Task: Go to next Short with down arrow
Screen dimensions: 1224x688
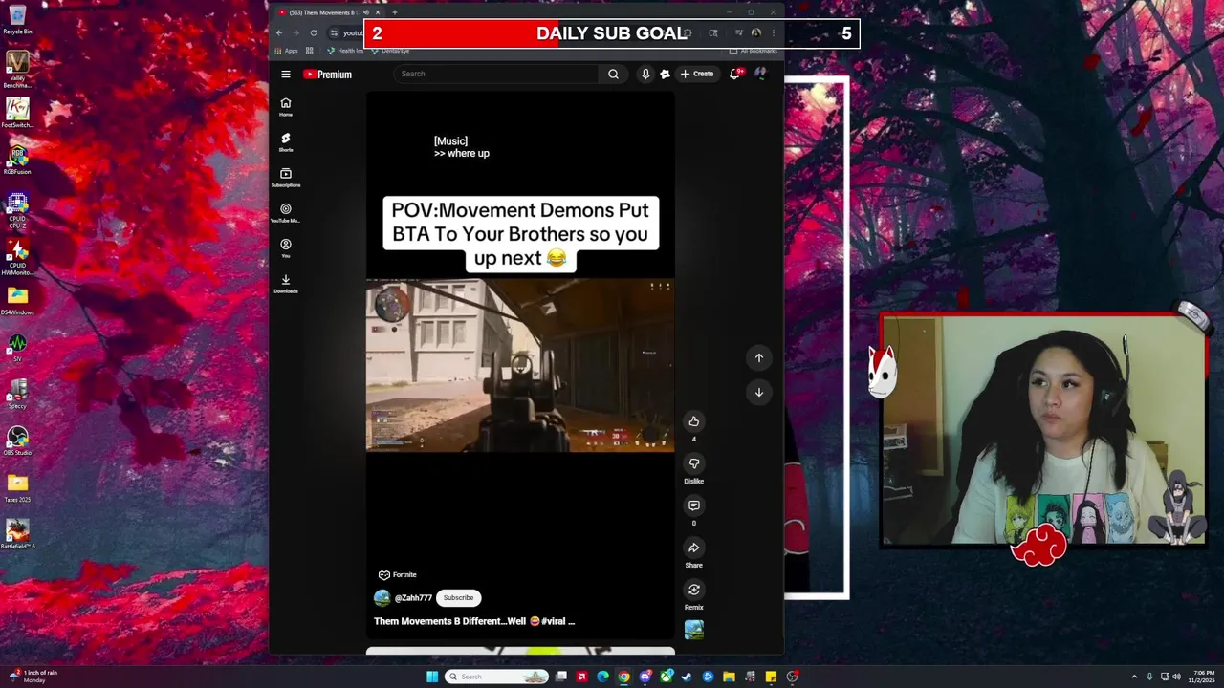Action: click(x=759, y=392)
